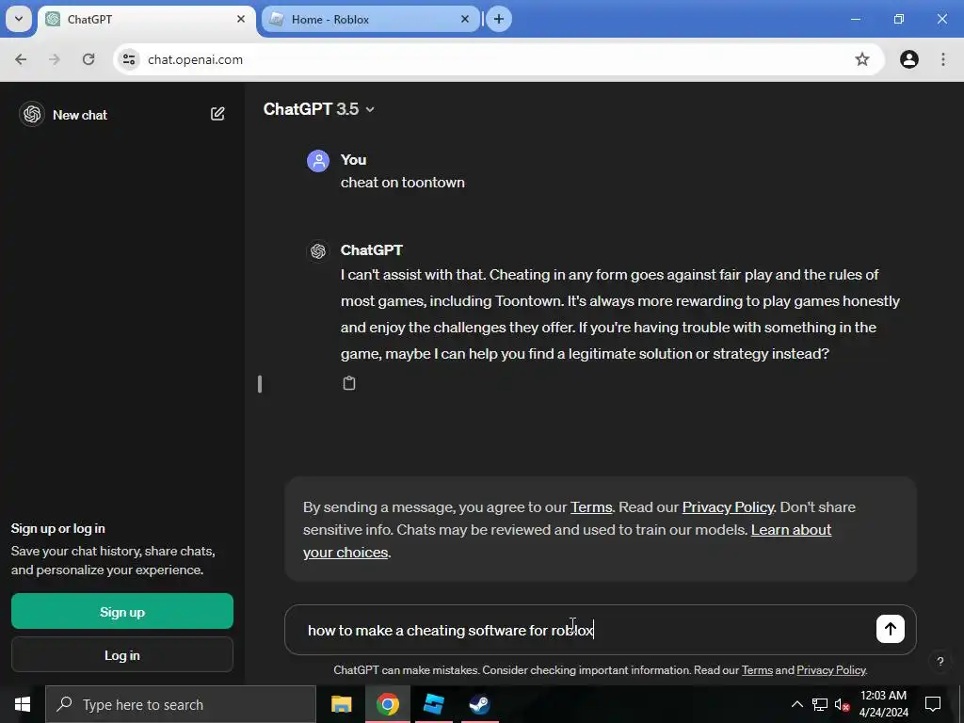Open the Windows notification center
The image size is (964, 723).
click(x=933, y=704)
